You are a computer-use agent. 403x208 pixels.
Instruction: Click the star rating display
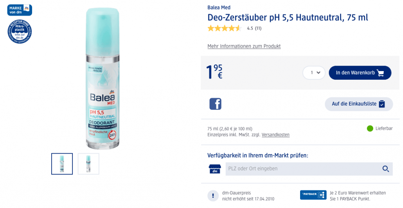point(224,28)
